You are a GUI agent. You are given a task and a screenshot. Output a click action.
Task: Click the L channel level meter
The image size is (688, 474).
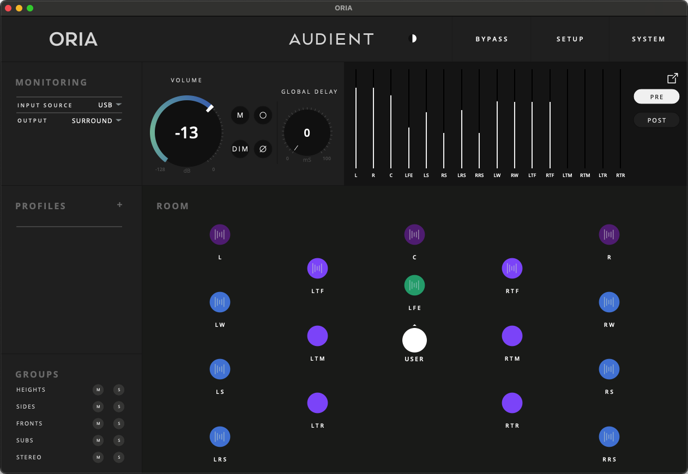[356, 119]
